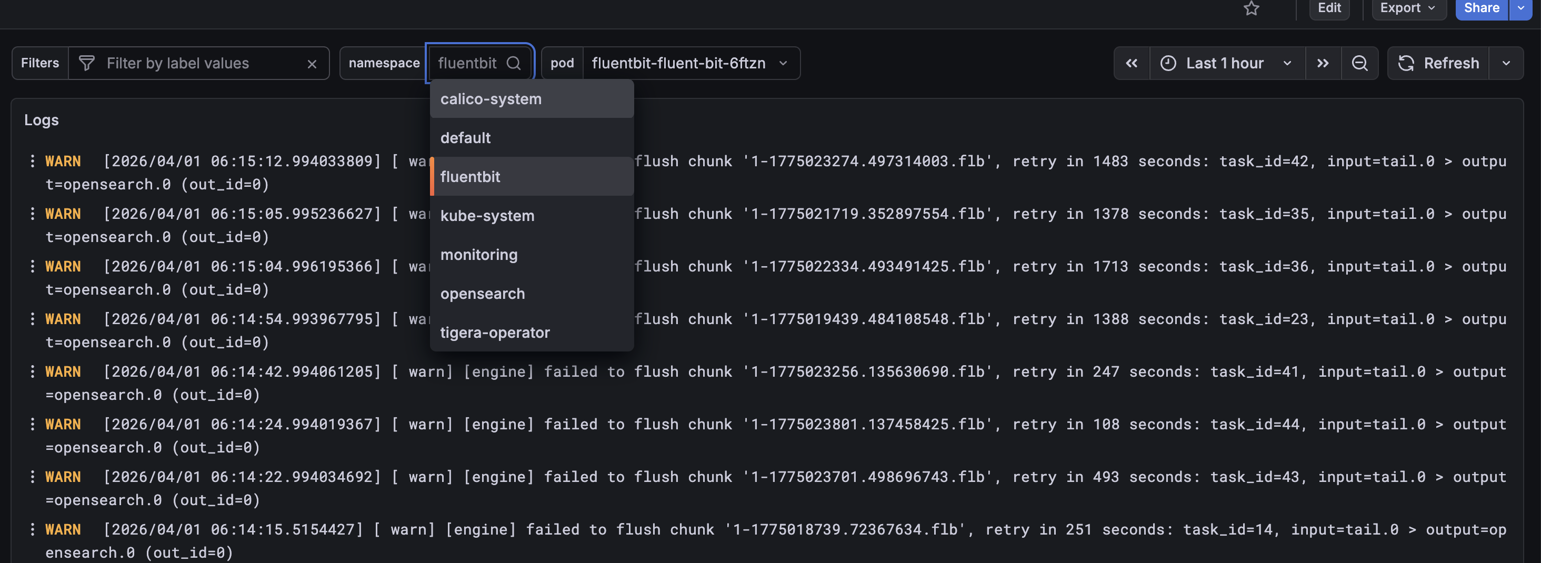Click the namespace search magnifier icon
Viewport: 1541px width, 563px height.
pos(513,64)
